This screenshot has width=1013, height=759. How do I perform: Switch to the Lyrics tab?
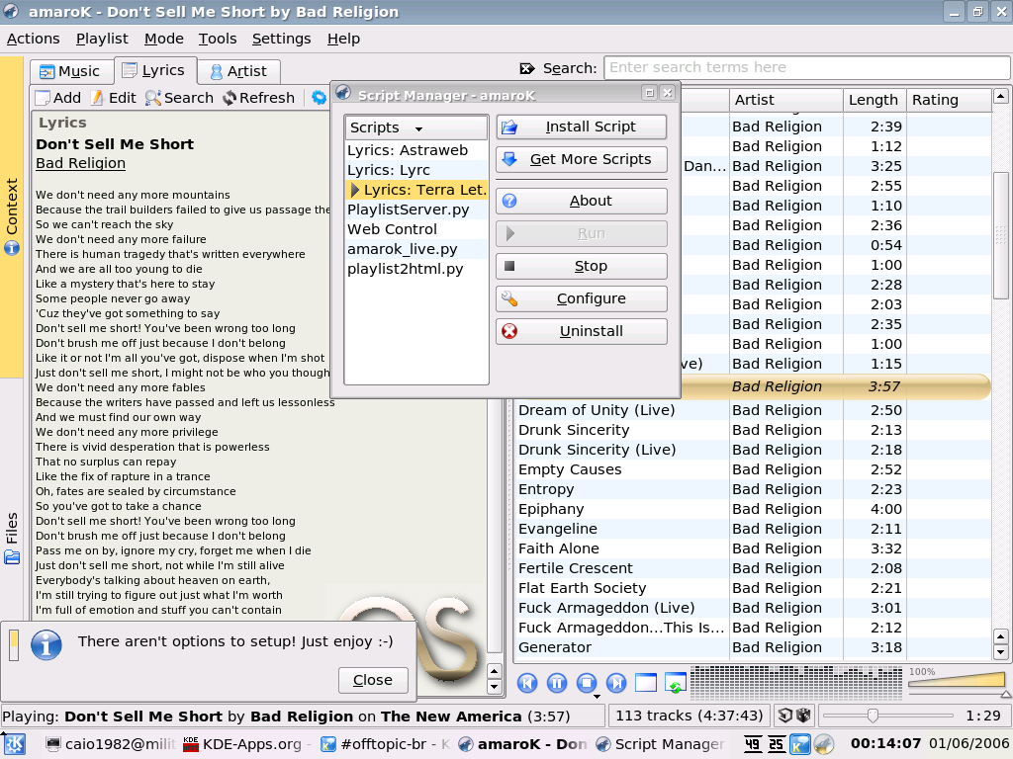point(155,70)
